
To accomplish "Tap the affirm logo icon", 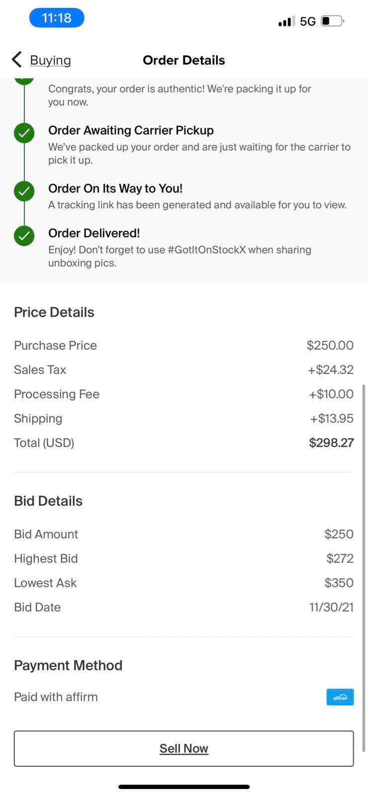I will 340,697.
